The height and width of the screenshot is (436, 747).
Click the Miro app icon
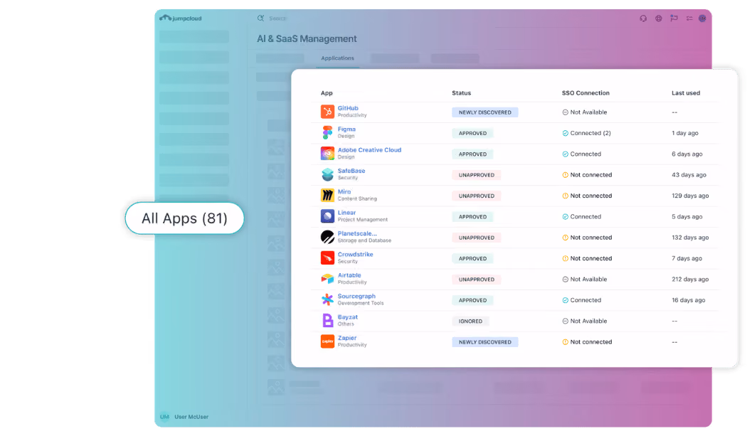coord(327,196)
